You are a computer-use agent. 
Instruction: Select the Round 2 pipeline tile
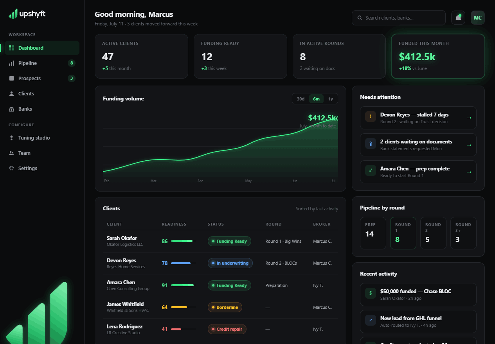(x=433, y=233)
